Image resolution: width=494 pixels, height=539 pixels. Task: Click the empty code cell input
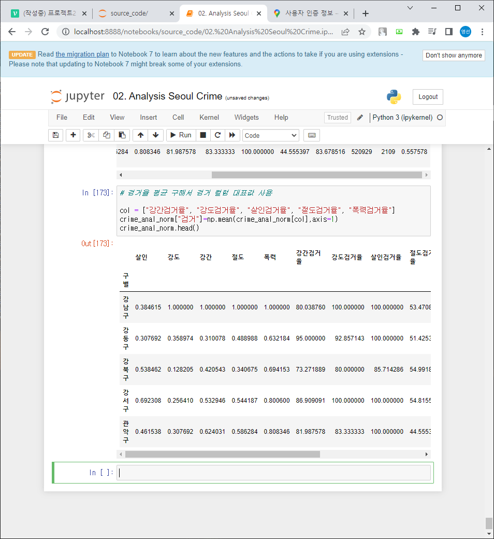[273, 473]
